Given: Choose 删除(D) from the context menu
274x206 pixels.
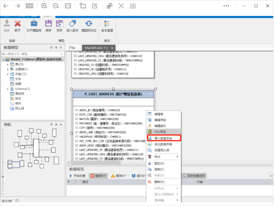Looking at the screenshot, I should coord(163,182).
